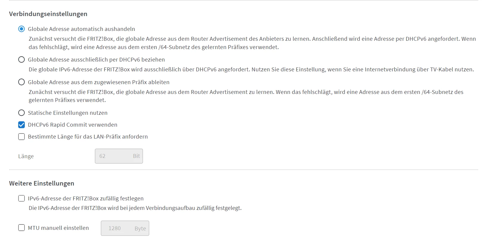Select 'Globale Adresse aus dem zugewiesenen Präfix ableiten'
This screenshot has height=245, width=487.
21,82
